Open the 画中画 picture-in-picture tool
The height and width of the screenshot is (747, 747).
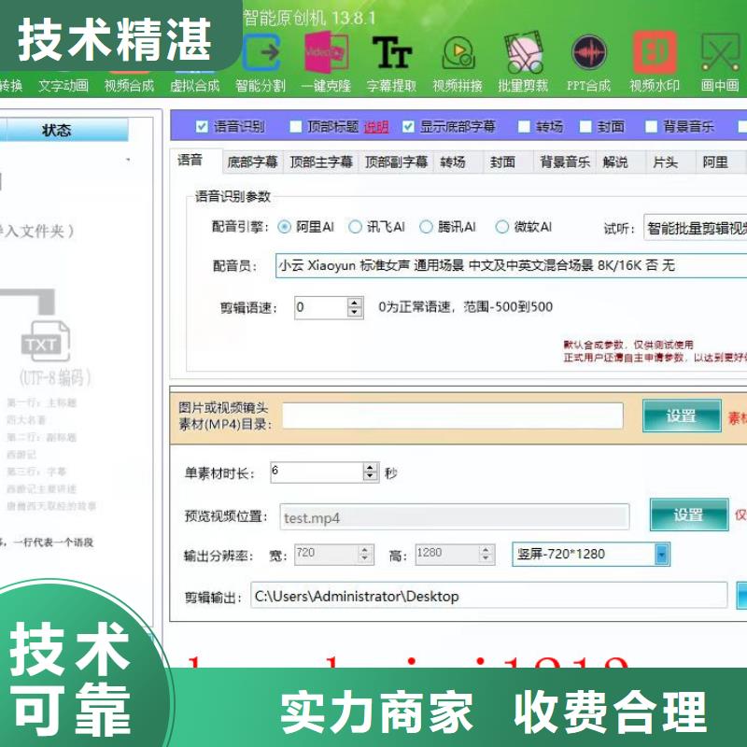720,62
